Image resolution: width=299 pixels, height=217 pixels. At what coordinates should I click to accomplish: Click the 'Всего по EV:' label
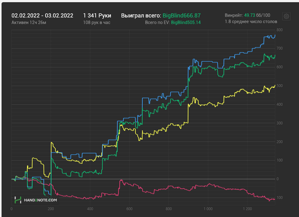(x=157, y=23)
